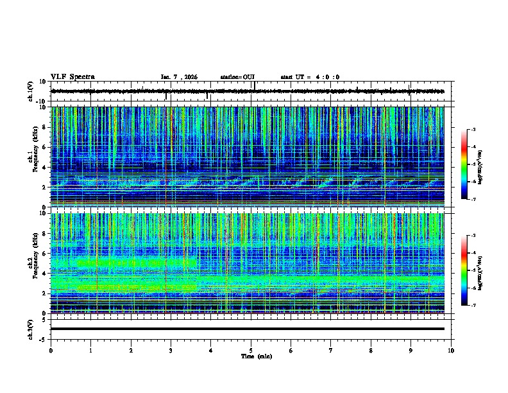Click the ch.1 colorbar log(PSD) unit label

[480, 167]
